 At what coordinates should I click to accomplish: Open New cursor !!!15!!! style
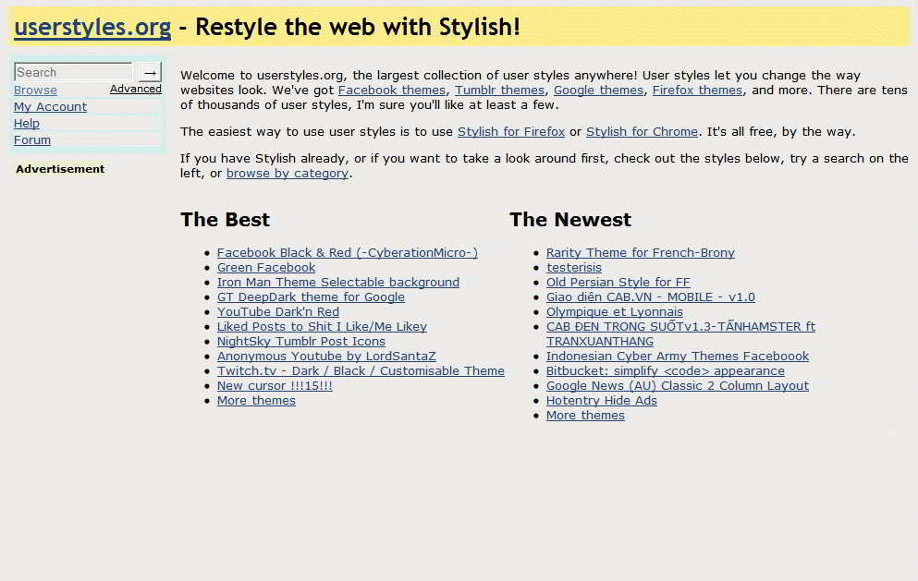275,385
